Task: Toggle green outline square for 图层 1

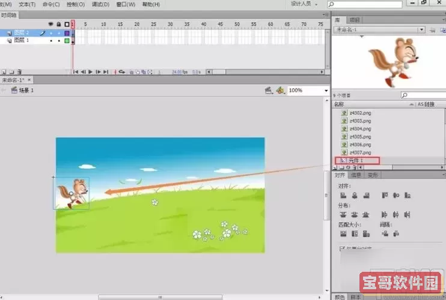Action: tap(67, 41)
